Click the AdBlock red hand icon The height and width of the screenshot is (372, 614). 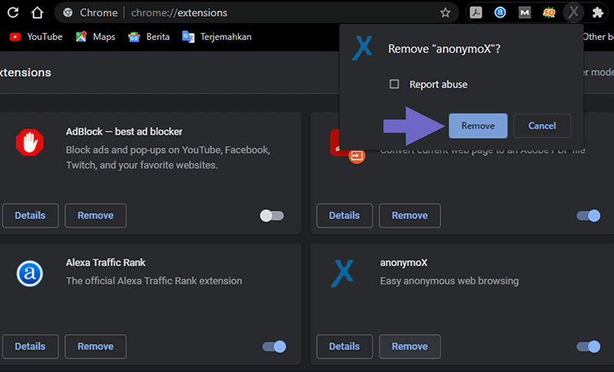tap(30, 143)
